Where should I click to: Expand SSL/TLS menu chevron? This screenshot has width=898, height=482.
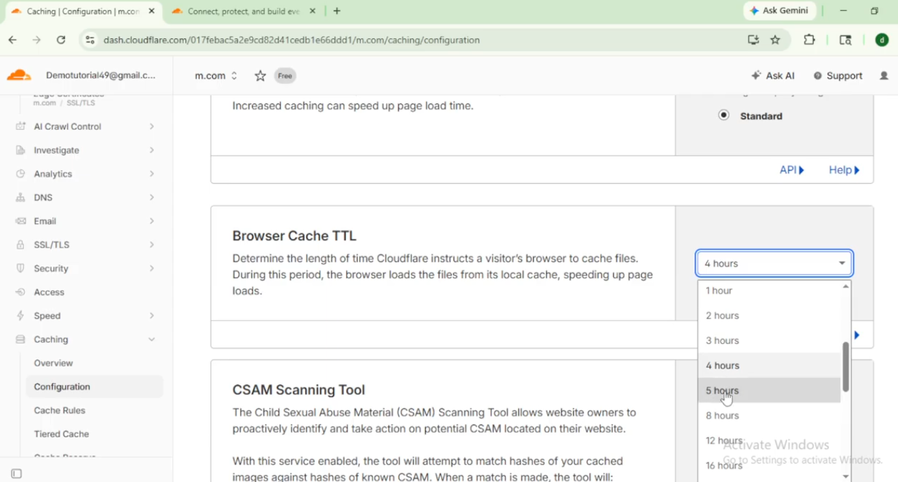(152, 245)
